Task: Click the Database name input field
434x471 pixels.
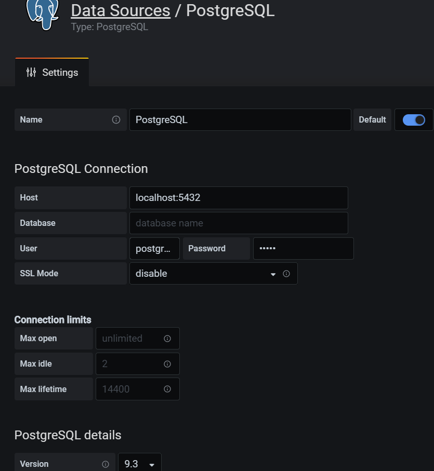Action: [239, 223]
